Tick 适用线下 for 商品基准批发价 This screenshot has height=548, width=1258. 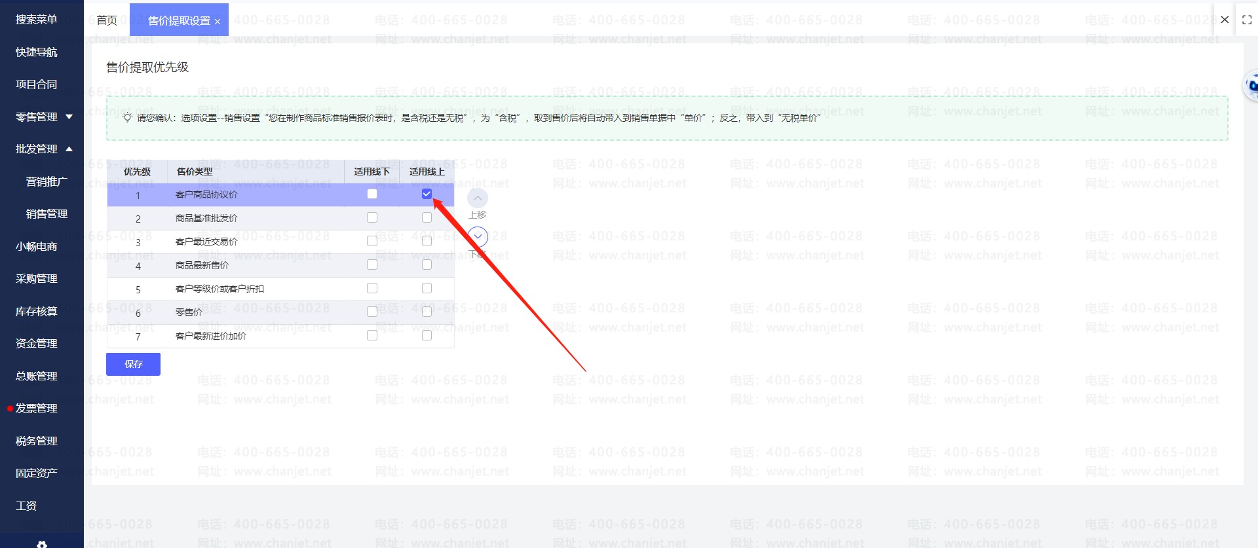tap(372, 217)
